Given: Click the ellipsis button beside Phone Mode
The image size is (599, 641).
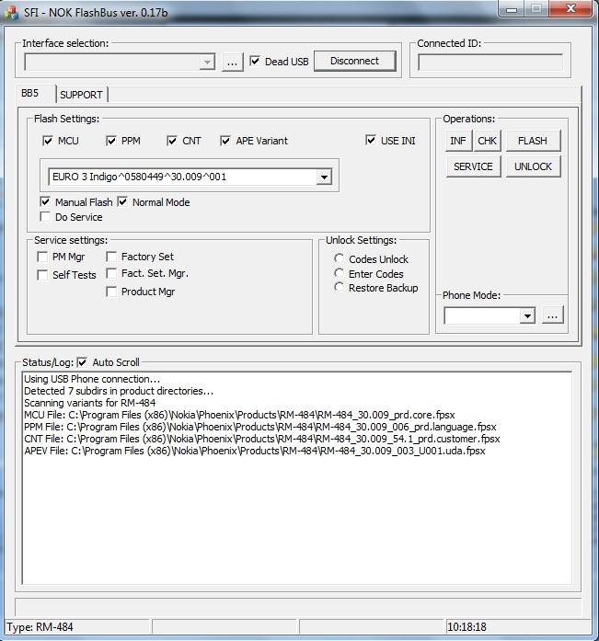Looking at the screenshot, I should coord(553,315).
